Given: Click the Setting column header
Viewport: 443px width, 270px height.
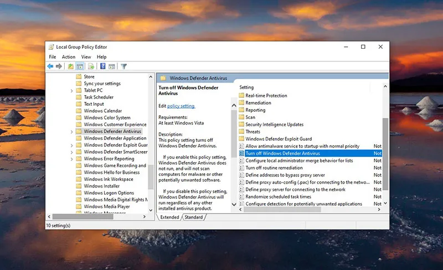Looking at the screenshot, I should 247,87.
